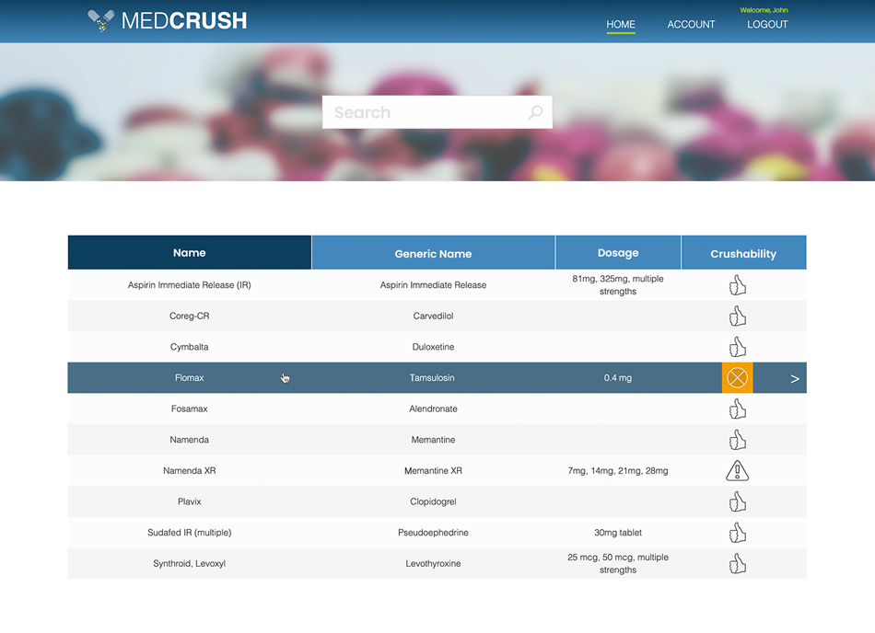Click the generic name Memantine XR

433,470
